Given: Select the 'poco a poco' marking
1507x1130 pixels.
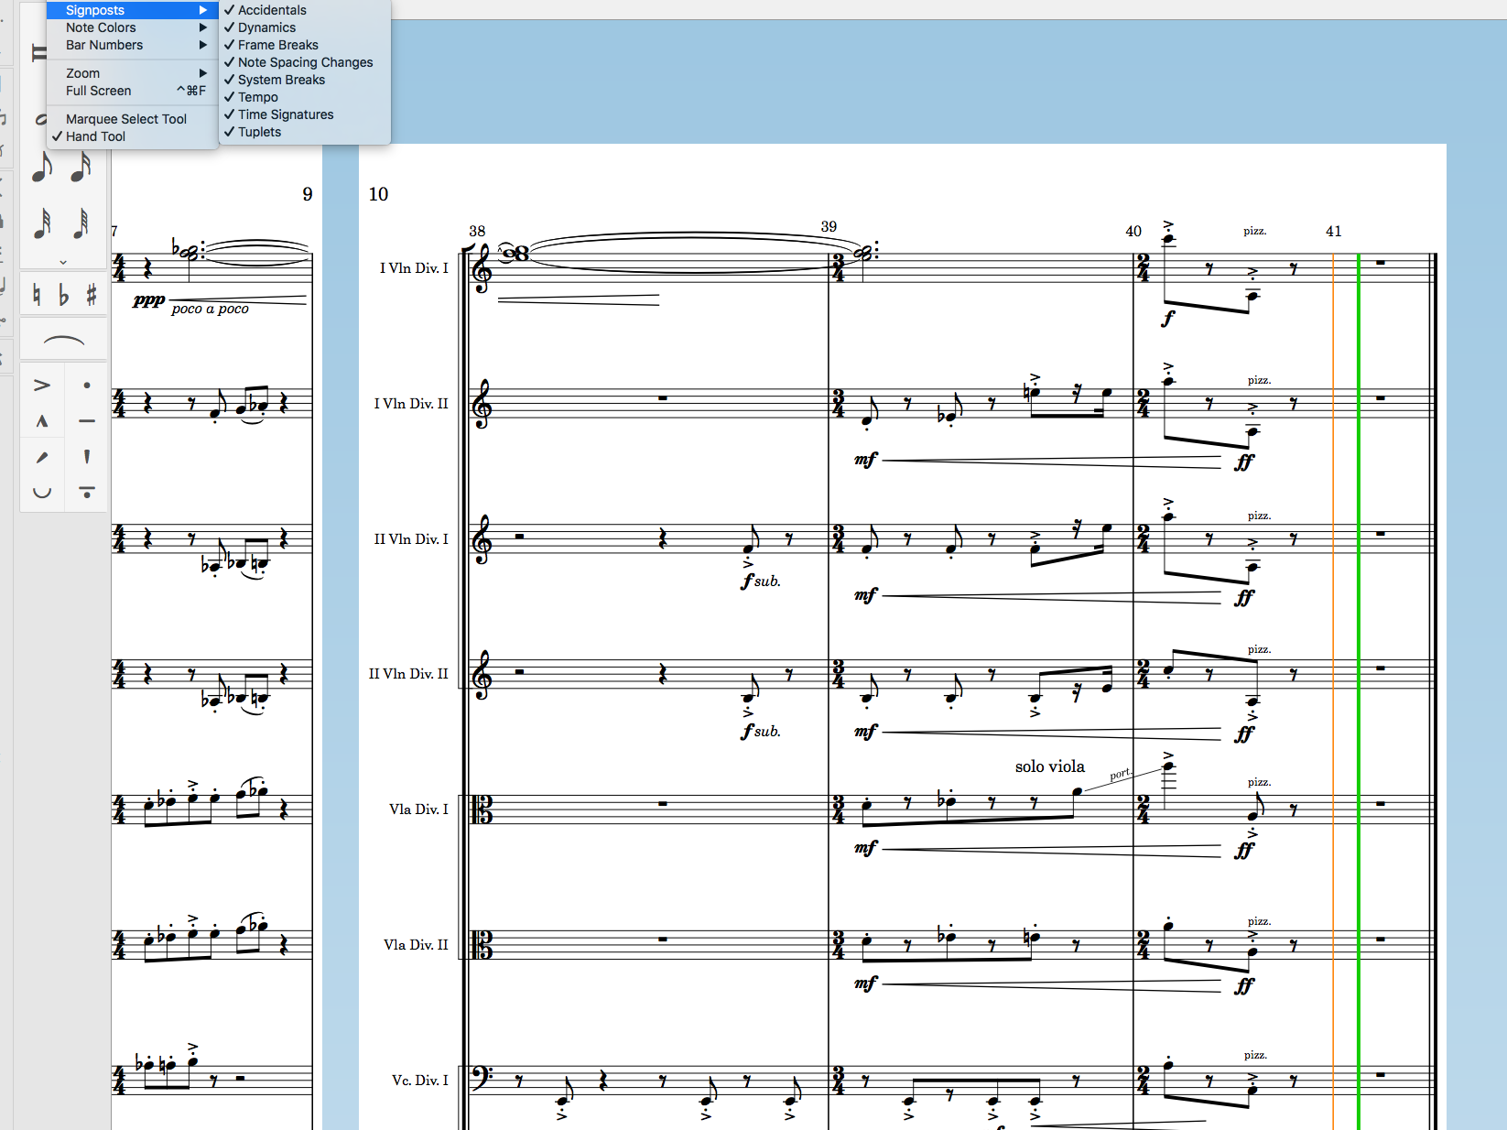Looking at the screenshot, I should 210,309.
